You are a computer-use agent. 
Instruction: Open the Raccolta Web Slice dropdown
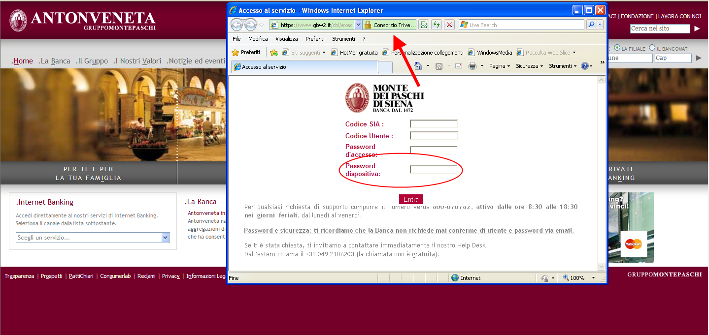point(546,53)
